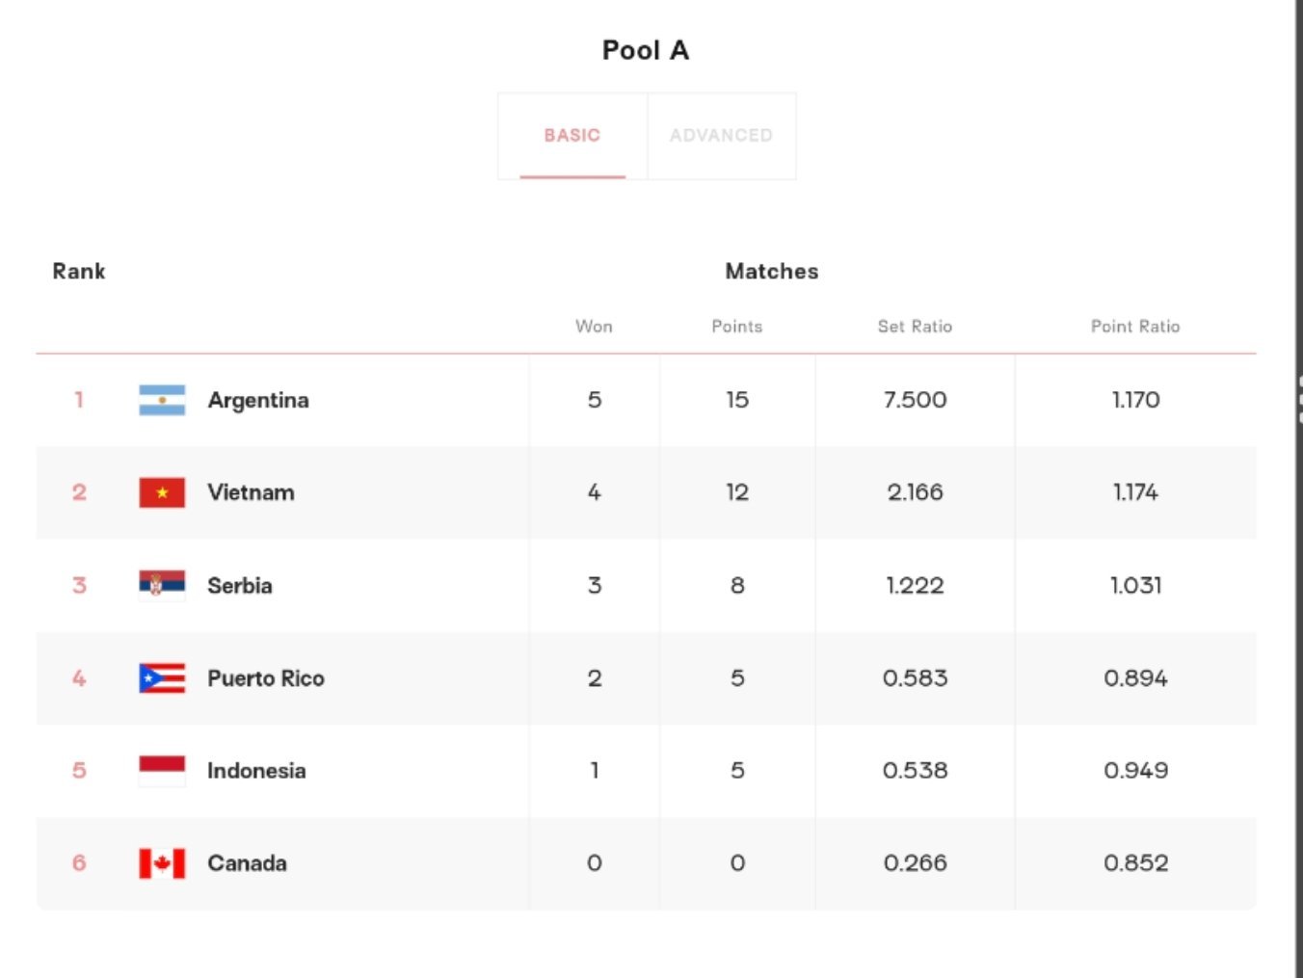Click the Set Ratio column header
The image size is (1303, 978).
pos(915,327)
